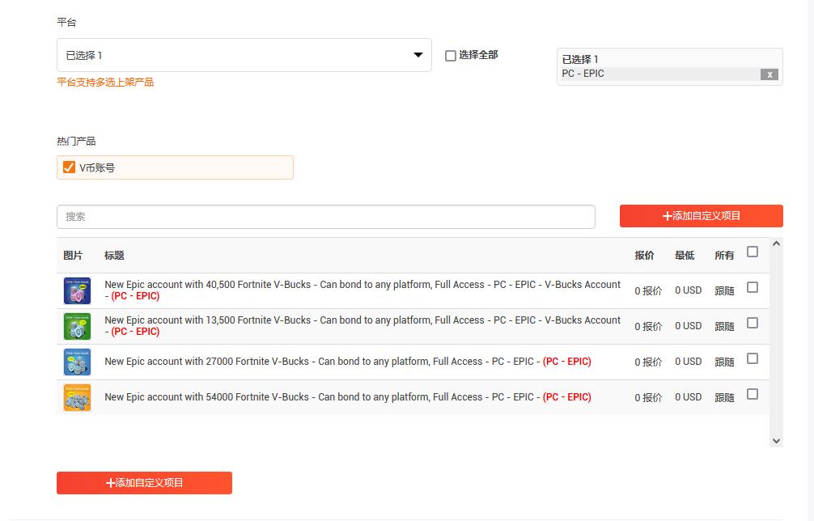814x521 pixels.
Task: Click 0 USD in the 13,500 row
Action: 688,326
